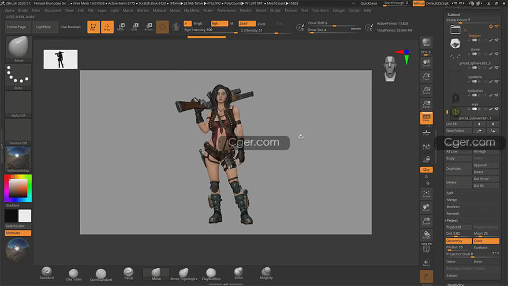Viewport: 508px width, 286px height.
Task: Expand the Extract section
Action: pyautogui.click(x=452, y=275)
